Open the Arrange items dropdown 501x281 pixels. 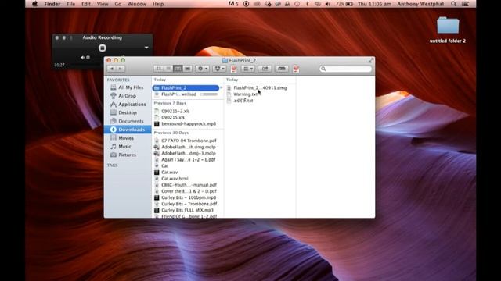[x=248, y=69]
